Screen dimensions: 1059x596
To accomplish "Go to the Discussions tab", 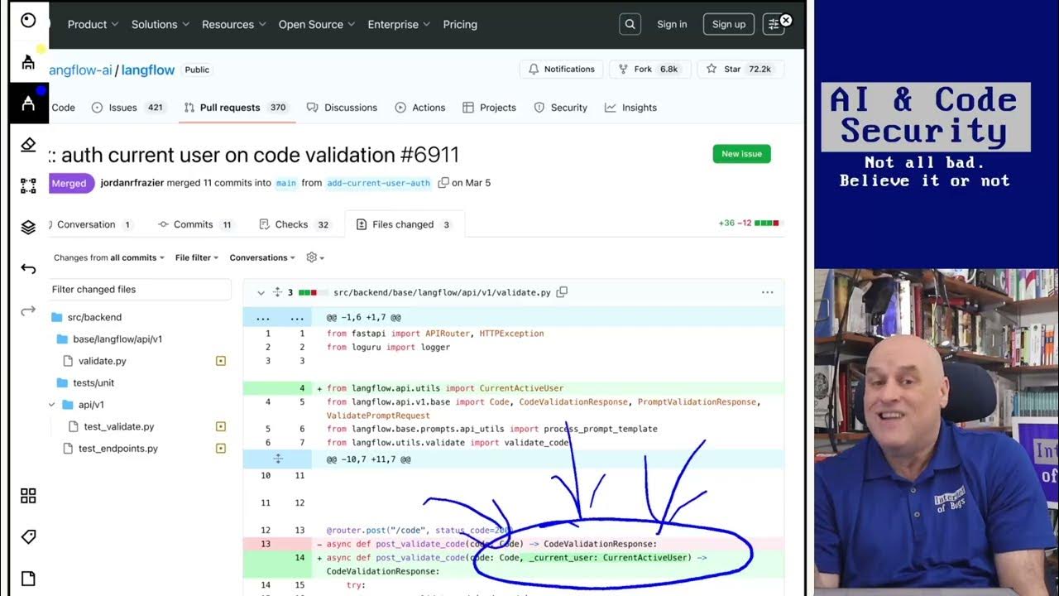I will pos(342,108).
